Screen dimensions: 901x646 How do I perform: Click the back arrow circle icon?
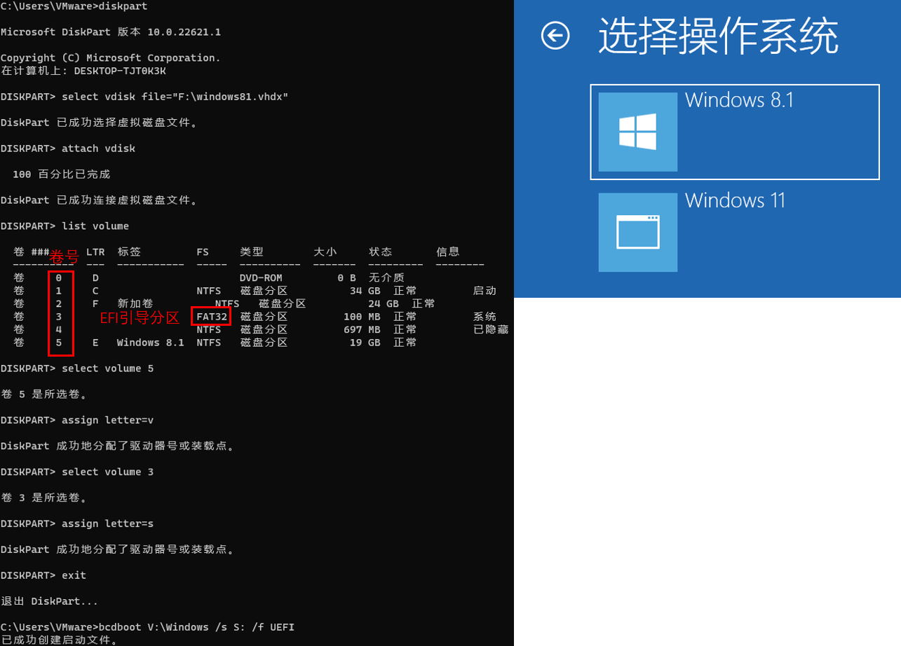[x=555, y=36]
